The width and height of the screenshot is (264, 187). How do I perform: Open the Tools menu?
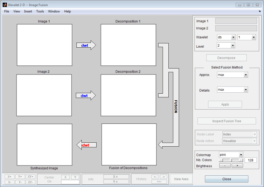(x=40, y=11)
